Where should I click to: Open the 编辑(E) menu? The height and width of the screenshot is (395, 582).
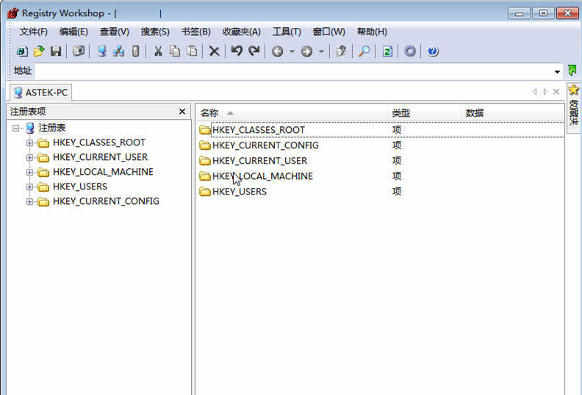coord(73,32)
